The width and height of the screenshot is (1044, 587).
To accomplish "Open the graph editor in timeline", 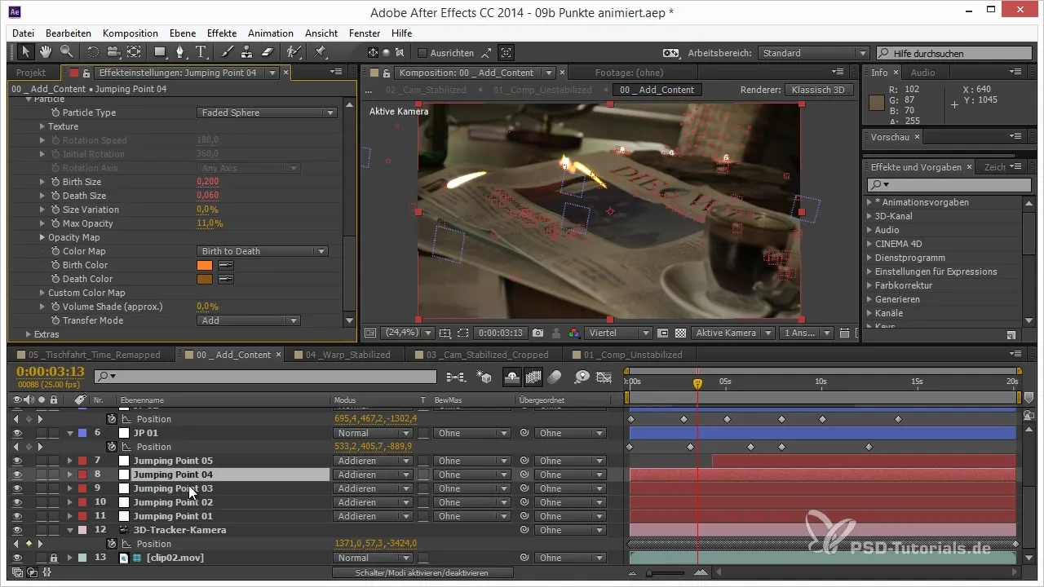I will [x=604, y=377].
